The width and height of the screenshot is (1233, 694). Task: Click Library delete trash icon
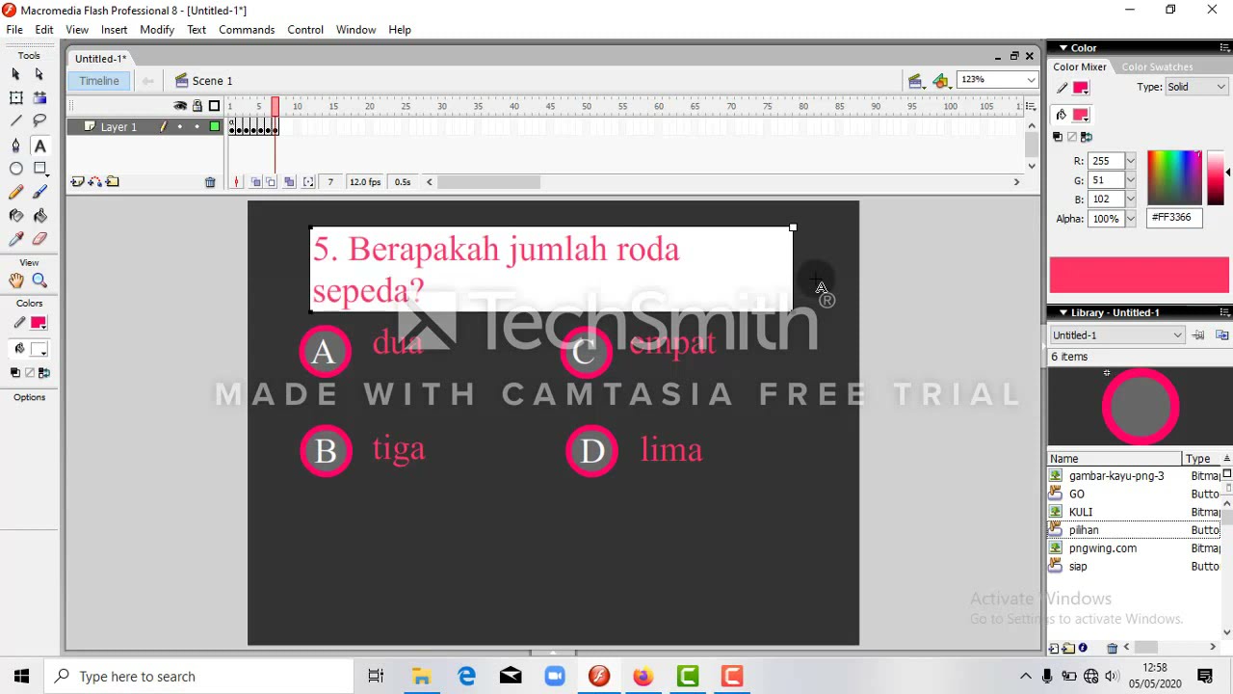(x=1113, y=648)
